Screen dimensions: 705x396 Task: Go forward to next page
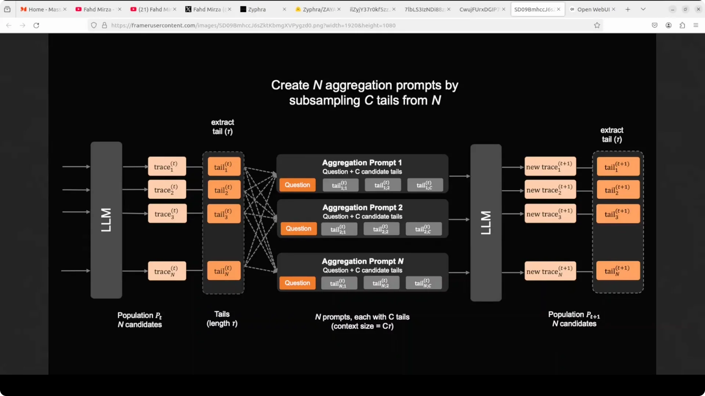point(22,25)
